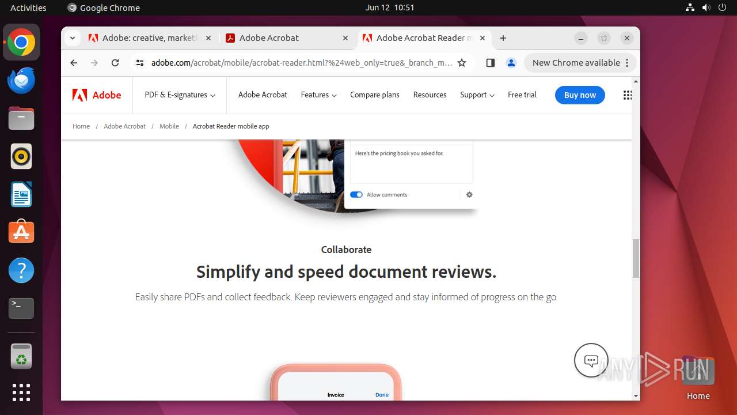Bookmark this page with the star icon
This screenshot has height=415, width=737.
pos(462,63)
